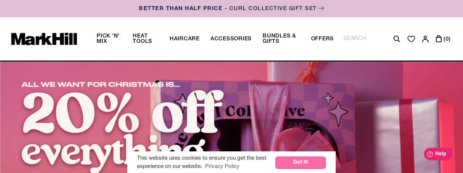
Task: Expand the Accessories menu
Action: click(231, 39)
